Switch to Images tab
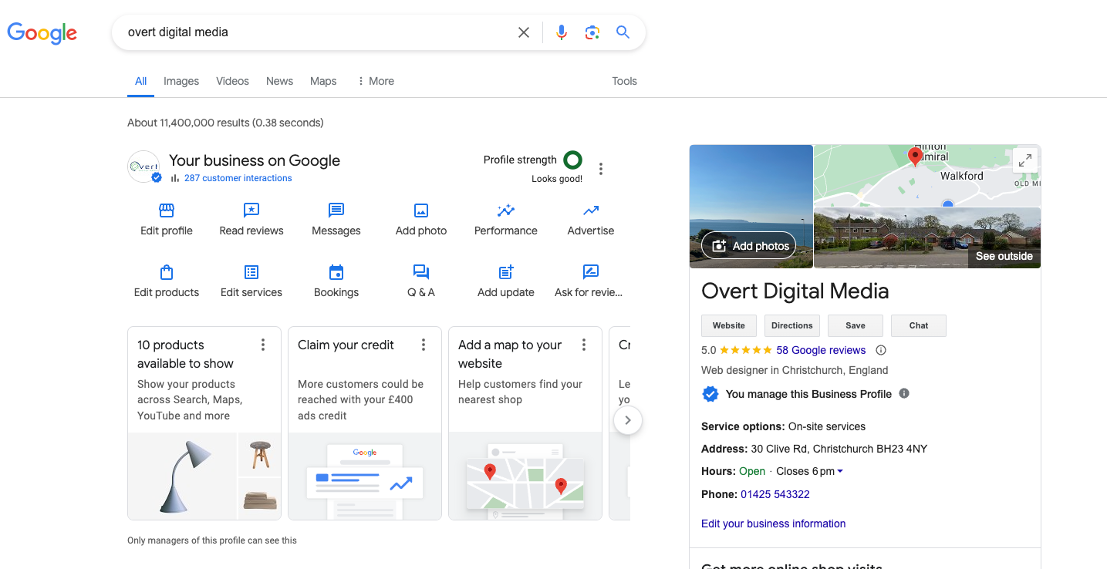This screenshot has height=569, width=1107. 181,81
